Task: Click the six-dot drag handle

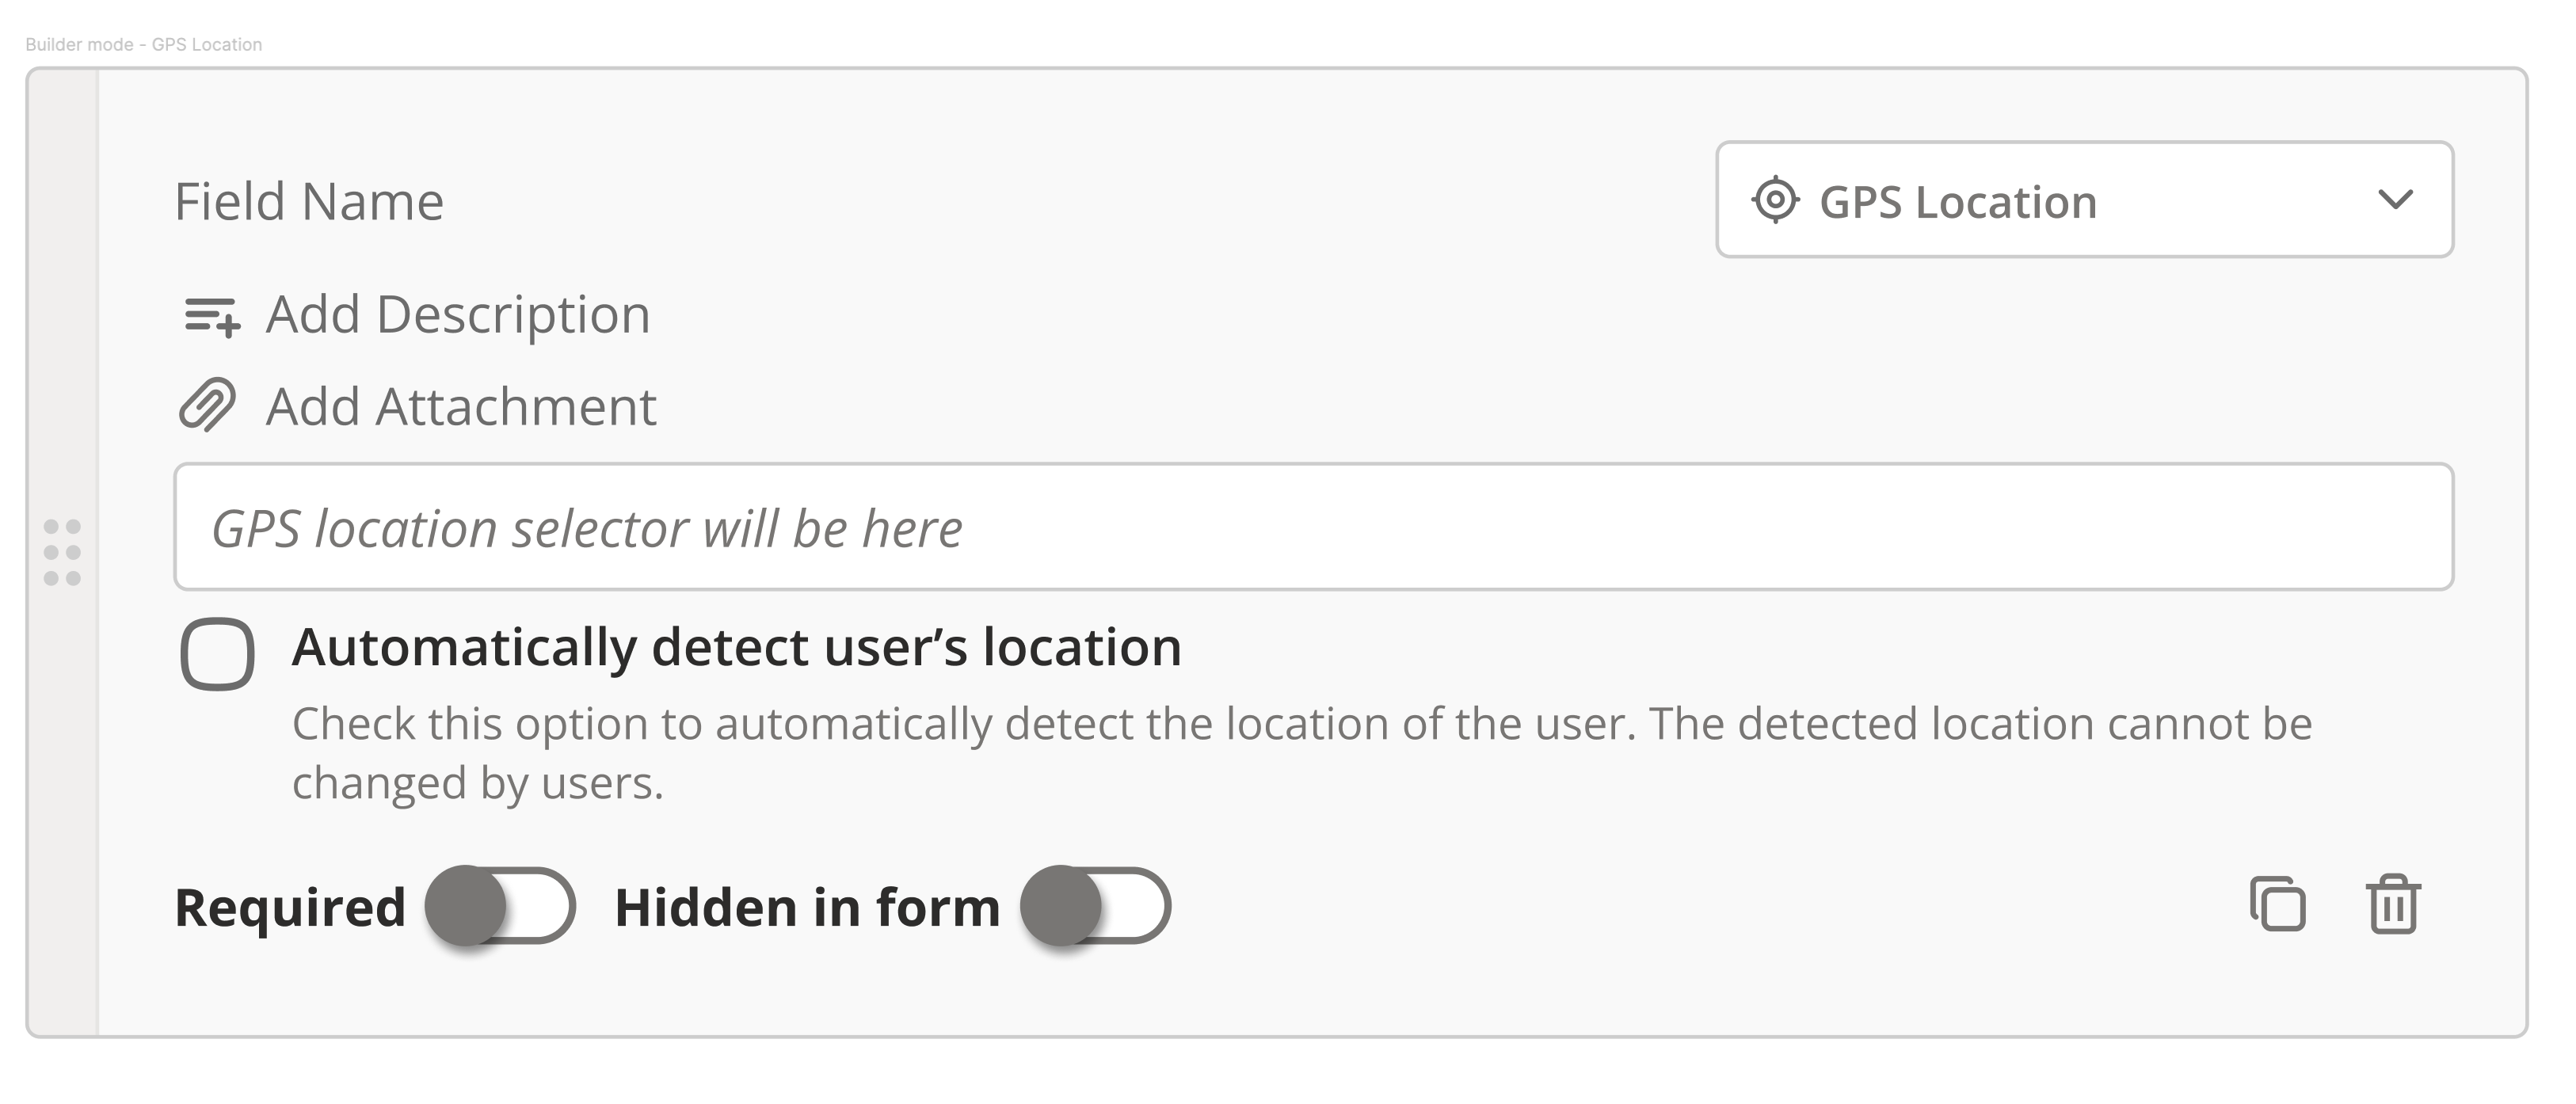Action: pyautogui.click(x=62, y=552)
